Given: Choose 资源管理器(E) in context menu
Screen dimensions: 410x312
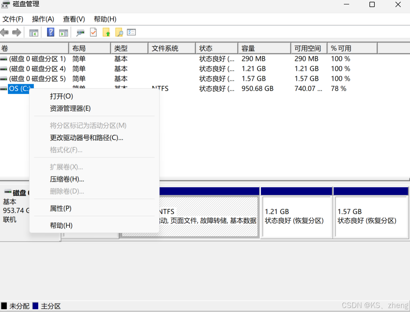Looking at the screenshot, I should 94,109.
